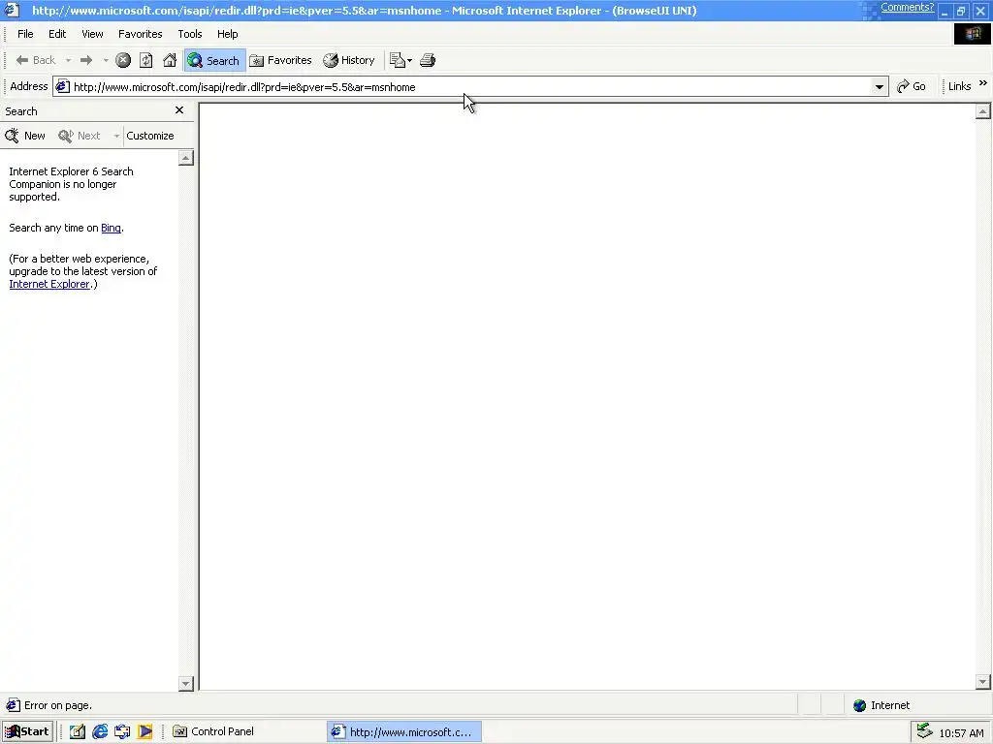This screenshot has width=993, height=744.
Task: Click the Search pane title label
Action: 21,111
